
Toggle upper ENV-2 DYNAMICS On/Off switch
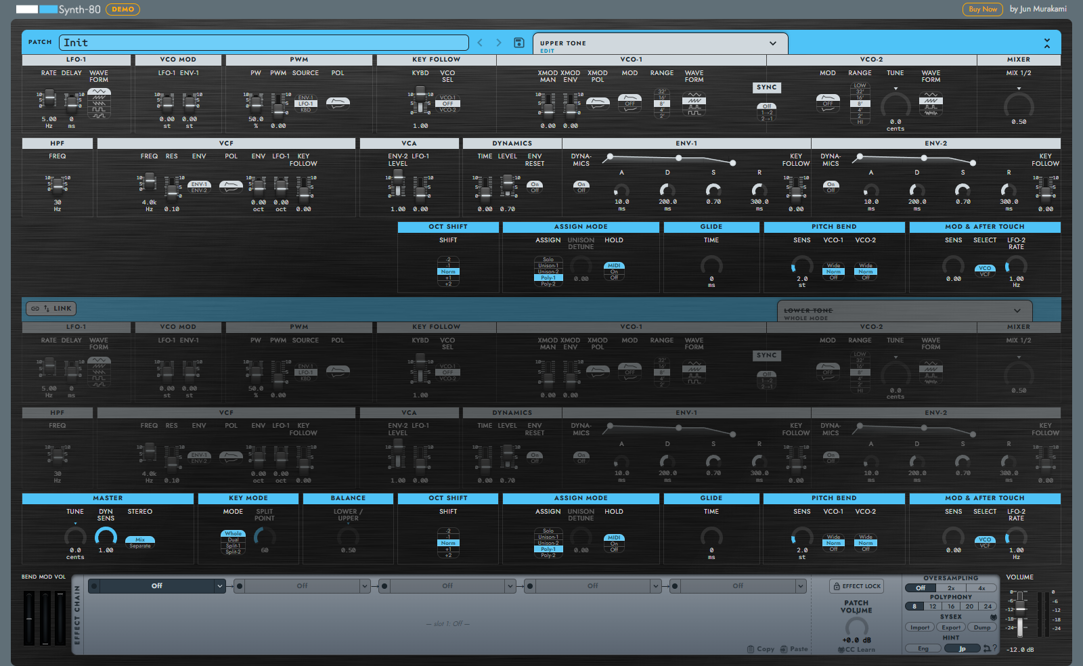coord(831,187)
